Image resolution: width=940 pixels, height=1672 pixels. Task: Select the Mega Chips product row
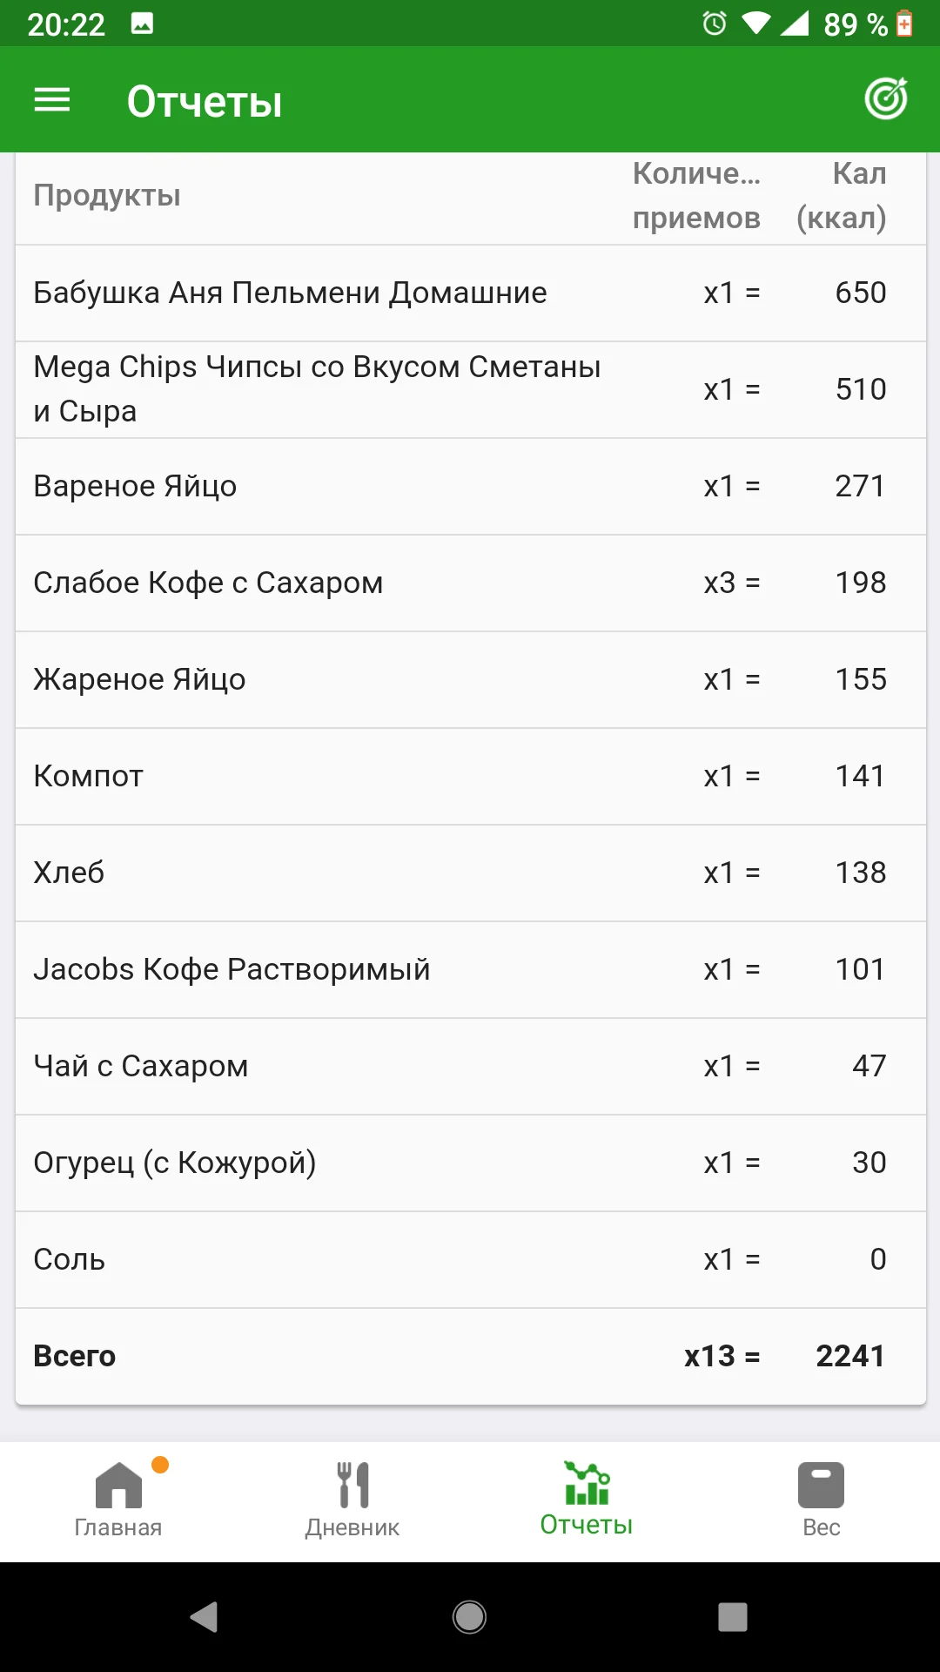470,389
